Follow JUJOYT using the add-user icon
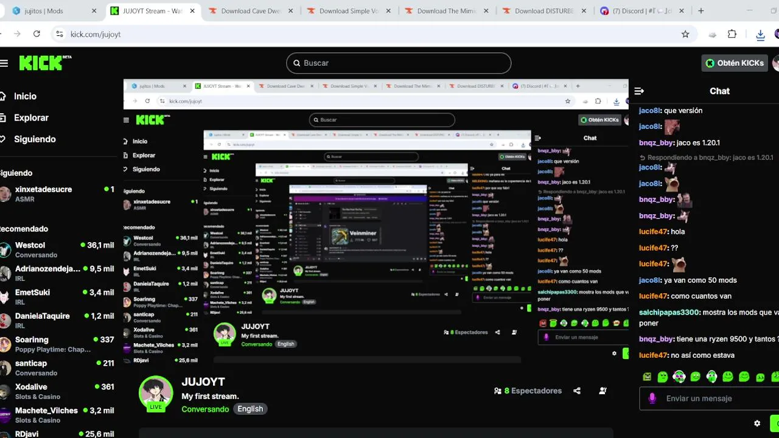The image size is (779, 438). pyautogui.click(x=603, y=391)
